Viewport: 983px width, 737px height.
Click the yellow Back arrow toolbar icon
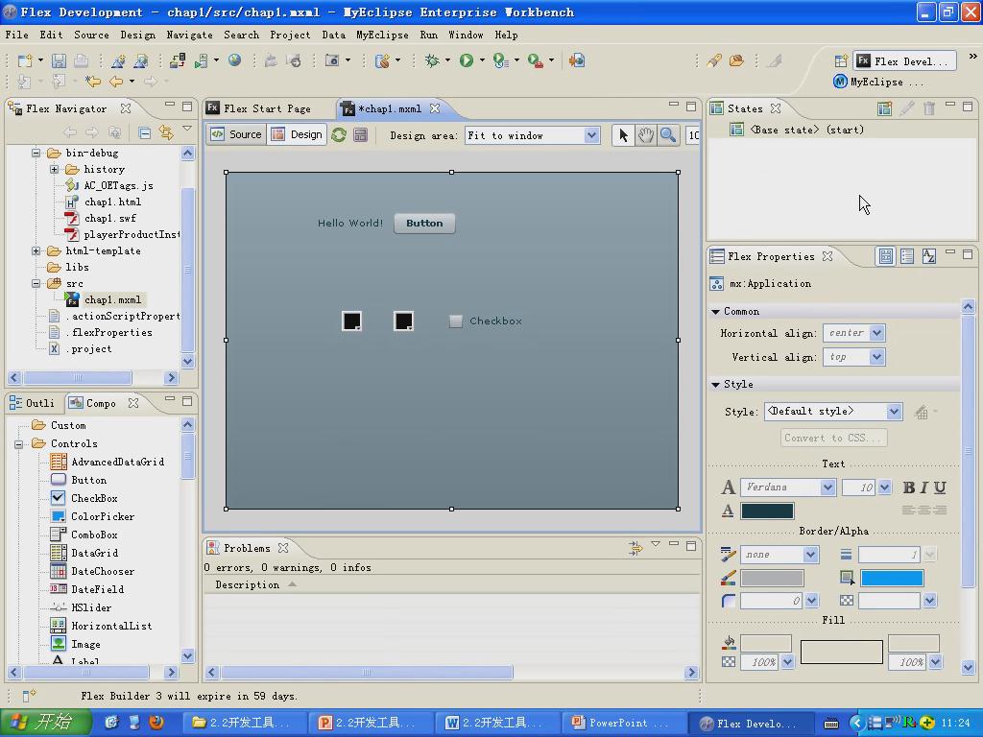(116, 81)
